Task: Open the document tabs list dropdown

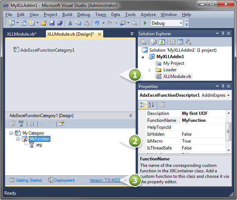Action: click(x=132, y=34)
